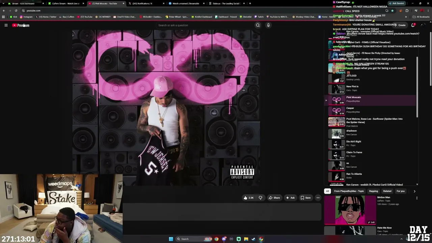
Task: Expand the system tray hidden icons
Action: [401, 239]
